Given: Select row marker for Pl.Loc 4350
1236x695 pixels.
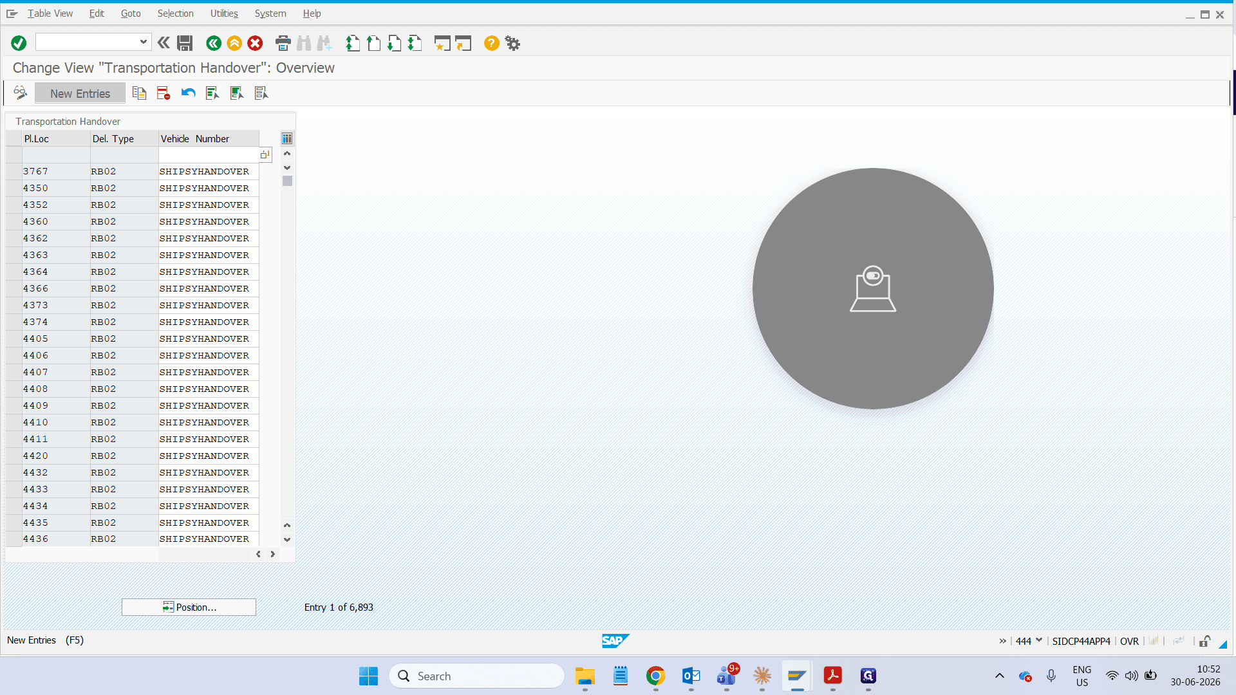Looking at the screenshot, I should click(14, 188).
